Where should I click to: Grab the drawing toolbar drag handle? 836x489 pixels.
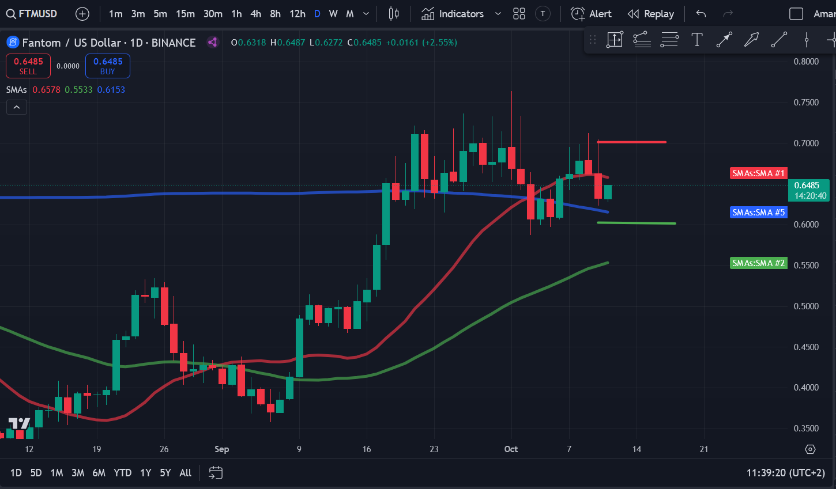(592, 40)
